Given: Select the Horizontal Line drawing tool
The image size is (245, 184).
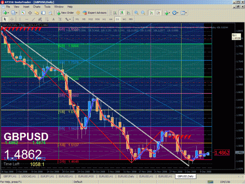Looking at the screenshot, I should point(27,19).
